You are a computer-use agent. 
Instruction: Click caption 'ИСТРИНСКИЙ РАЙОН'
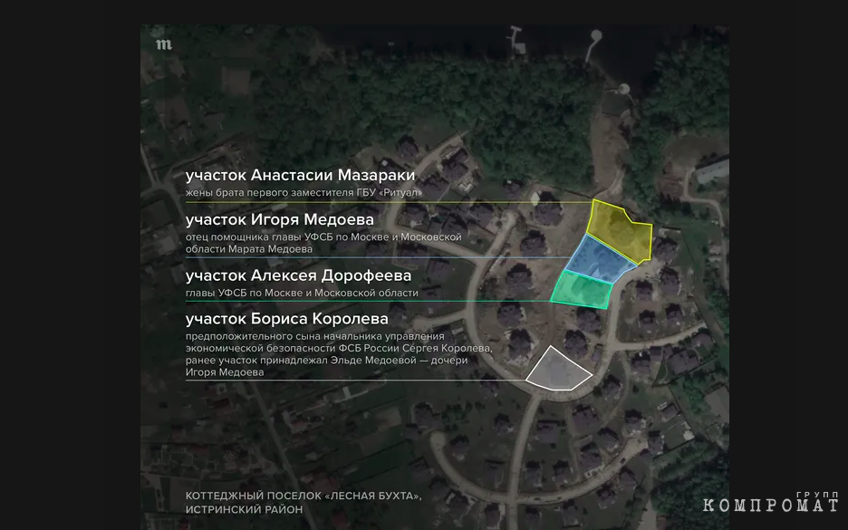(x=244, y=509)
